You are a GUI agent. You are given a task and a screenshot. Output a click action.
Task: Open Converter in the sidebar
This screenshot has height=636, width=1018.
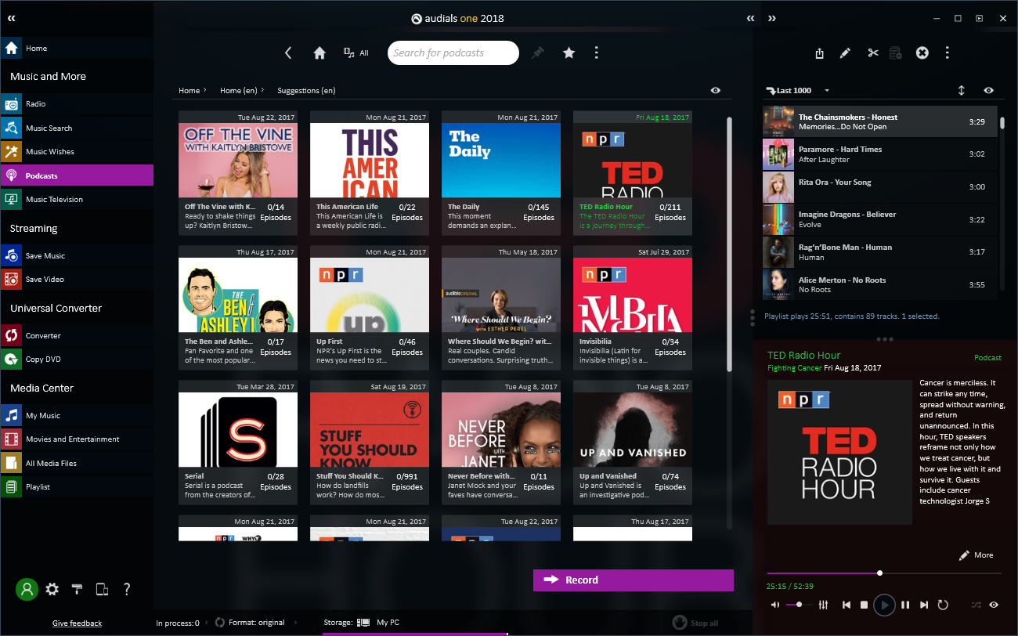[x=77, y=335]
